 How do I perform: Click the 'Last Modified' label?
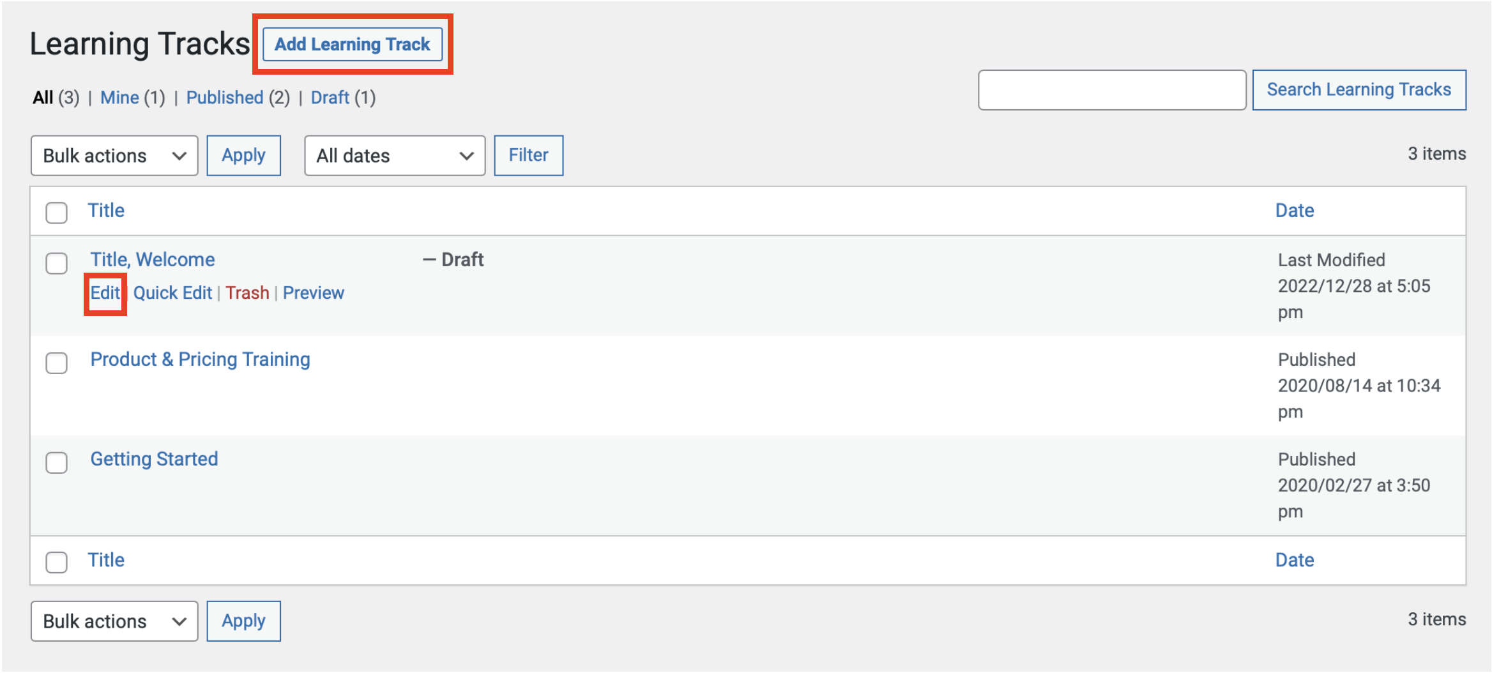pyautogui.click(x=1332, y=260)
